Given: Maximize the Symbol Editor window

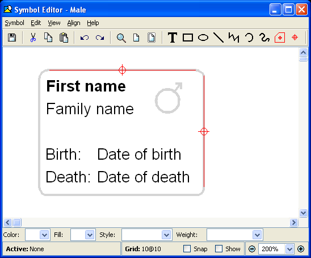Looking at the screenshot, I should pyautogui.click(x=288, y=9).
